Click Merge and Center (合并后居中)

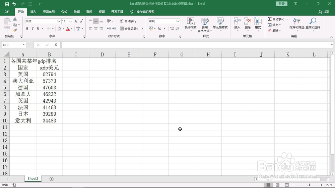(x=130, y=28)
